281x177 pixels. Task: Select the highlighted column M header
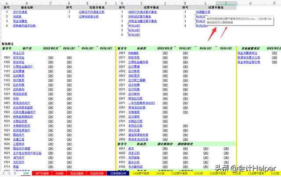tap(226, 3)
